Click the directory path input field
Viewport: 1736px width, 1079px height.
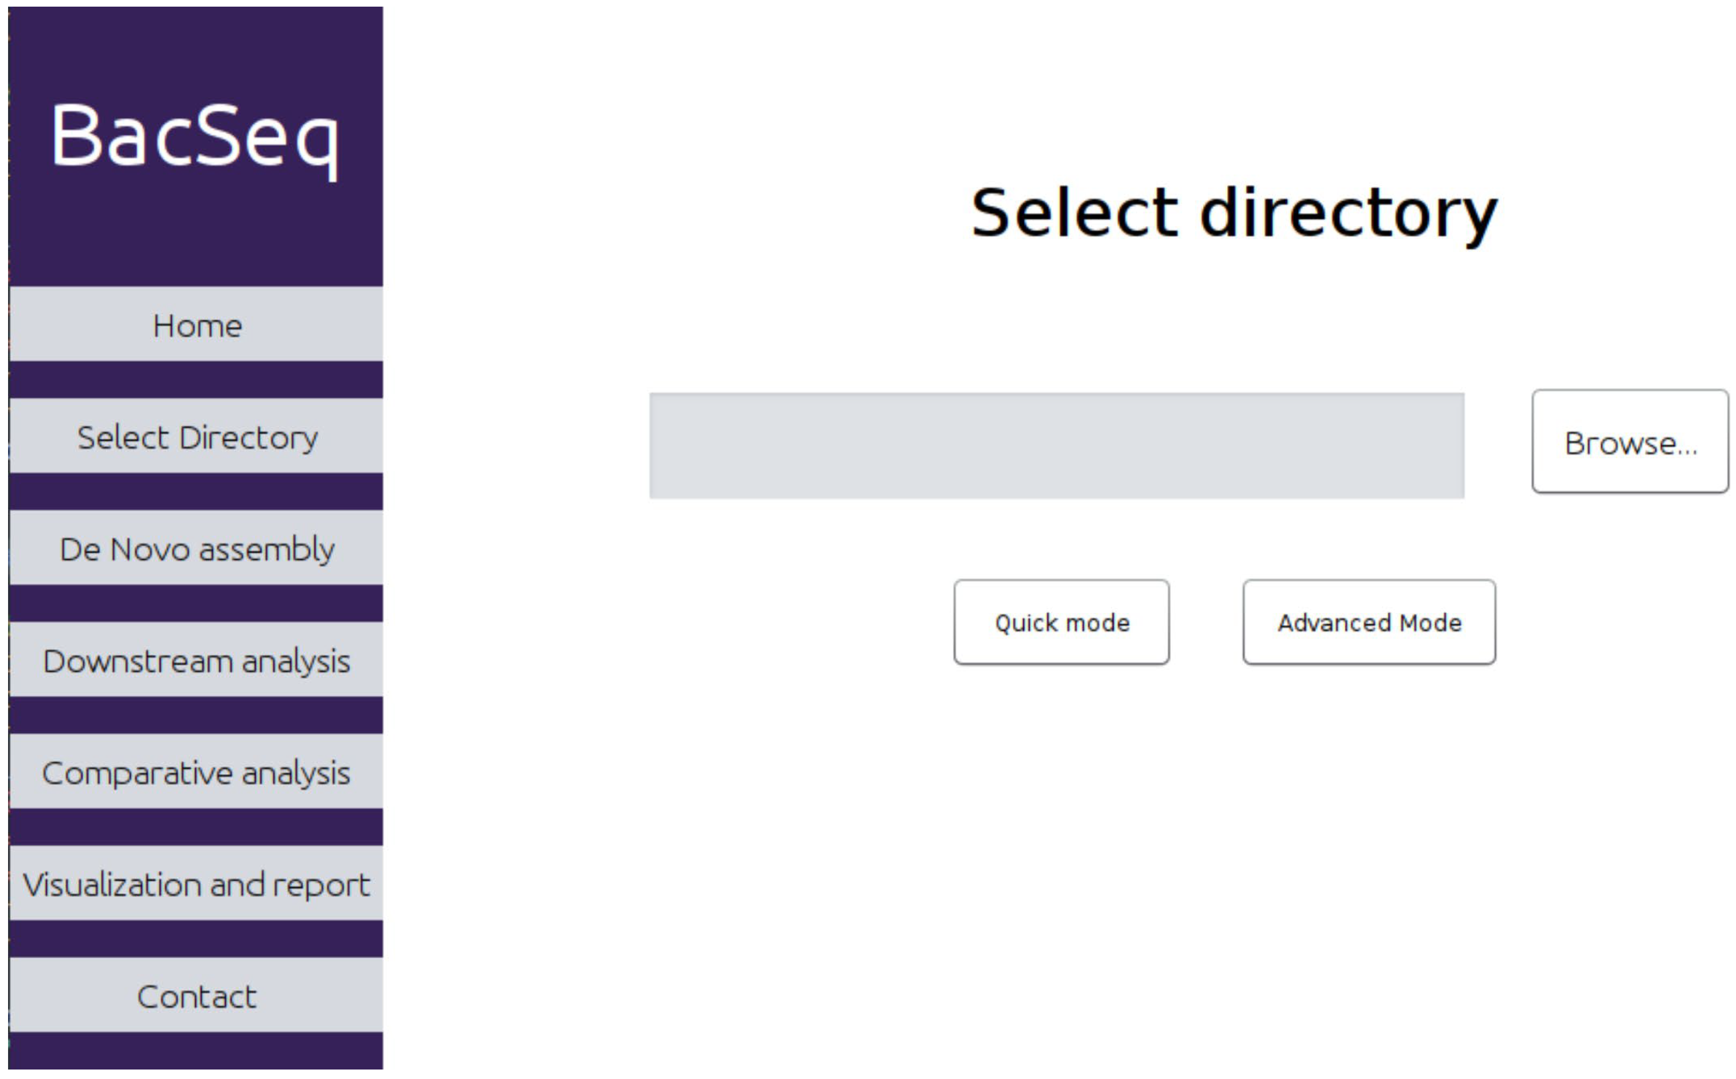(1056, 445)
